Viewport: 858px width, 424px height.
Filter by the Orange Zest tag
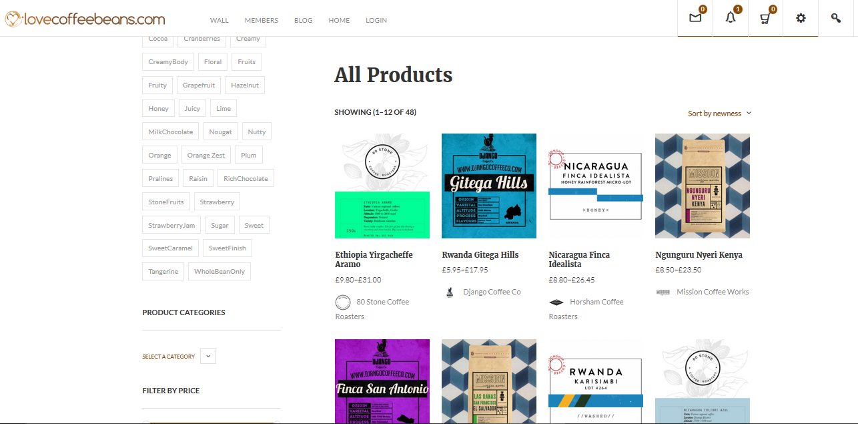tap(206, 156)
